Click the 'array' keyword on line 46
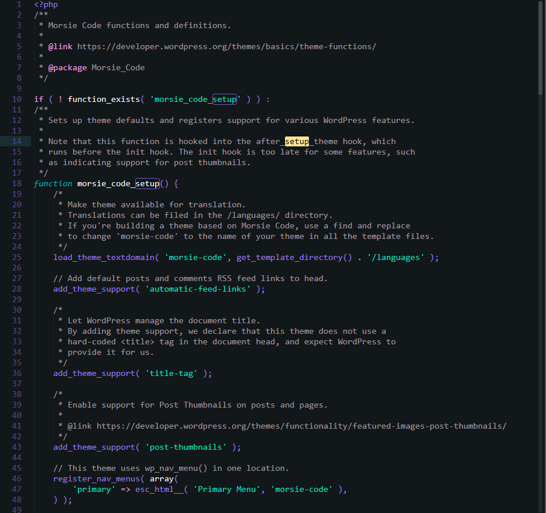 click(162, 479)
